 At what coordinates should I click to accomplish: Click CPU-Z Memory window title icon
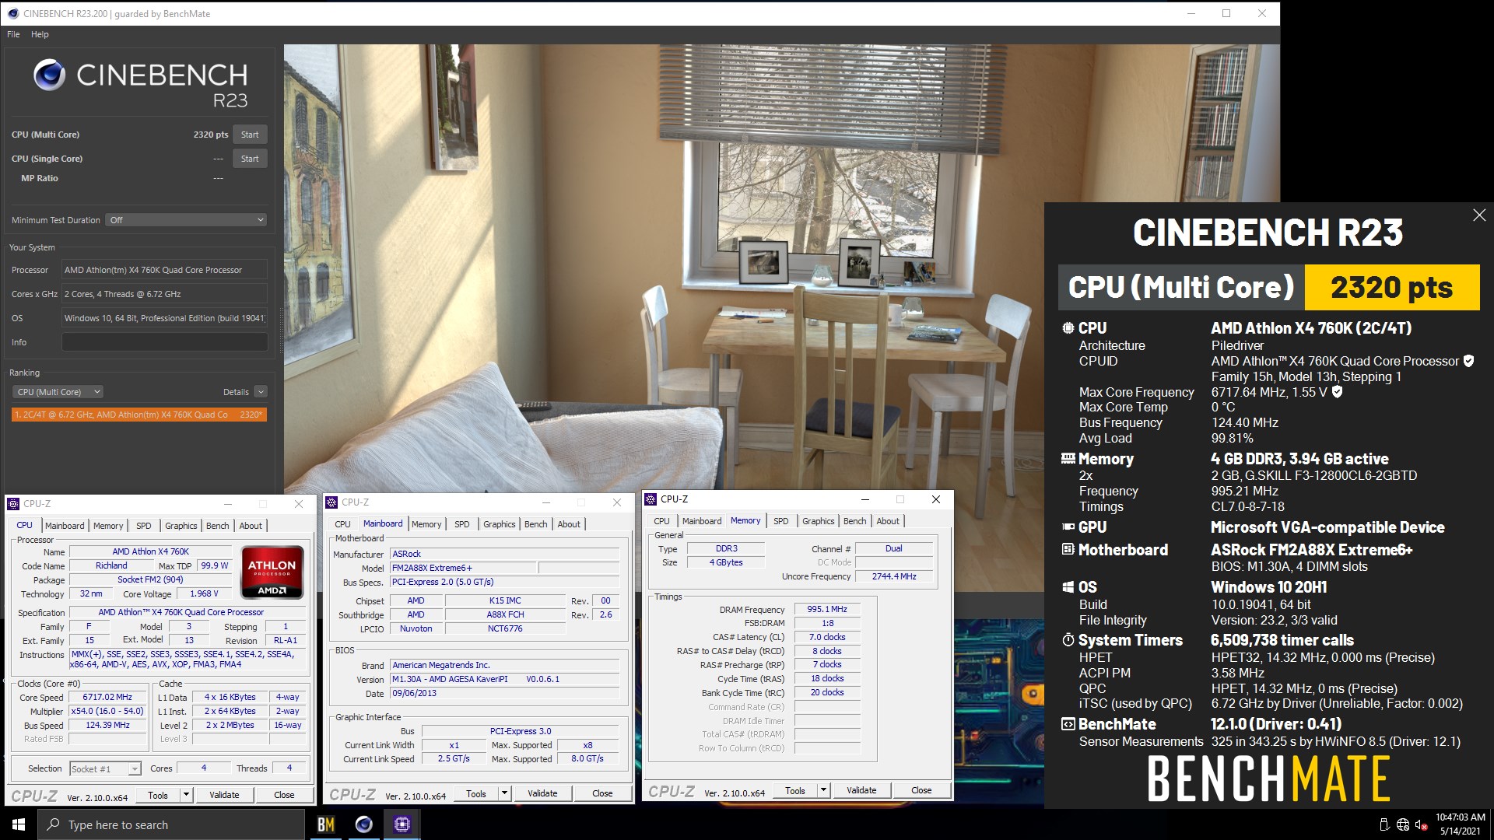click(651, 499)
